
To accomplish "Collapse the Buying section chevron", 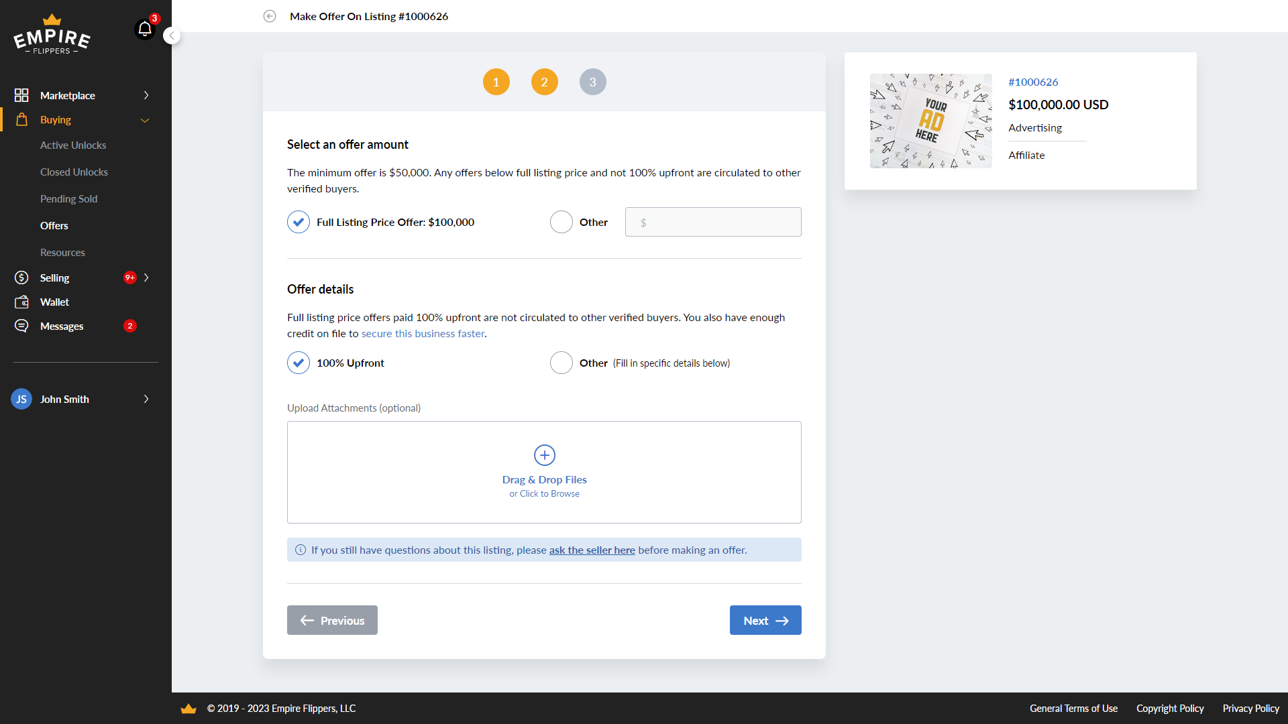I will (145, 120).
